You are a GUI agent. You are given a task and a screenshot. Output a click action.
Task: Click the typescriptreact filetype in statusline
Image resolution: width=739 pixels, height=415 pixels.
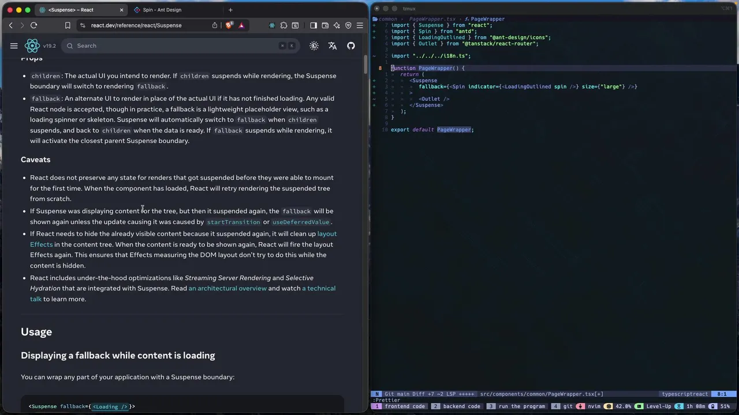click(685, 394)
